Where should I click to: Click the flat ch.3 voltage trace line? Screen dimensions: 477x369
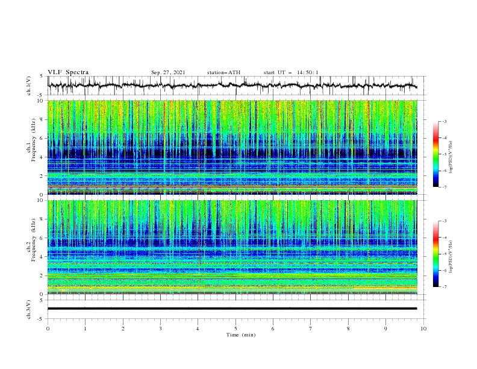click(x=232, y=309)
